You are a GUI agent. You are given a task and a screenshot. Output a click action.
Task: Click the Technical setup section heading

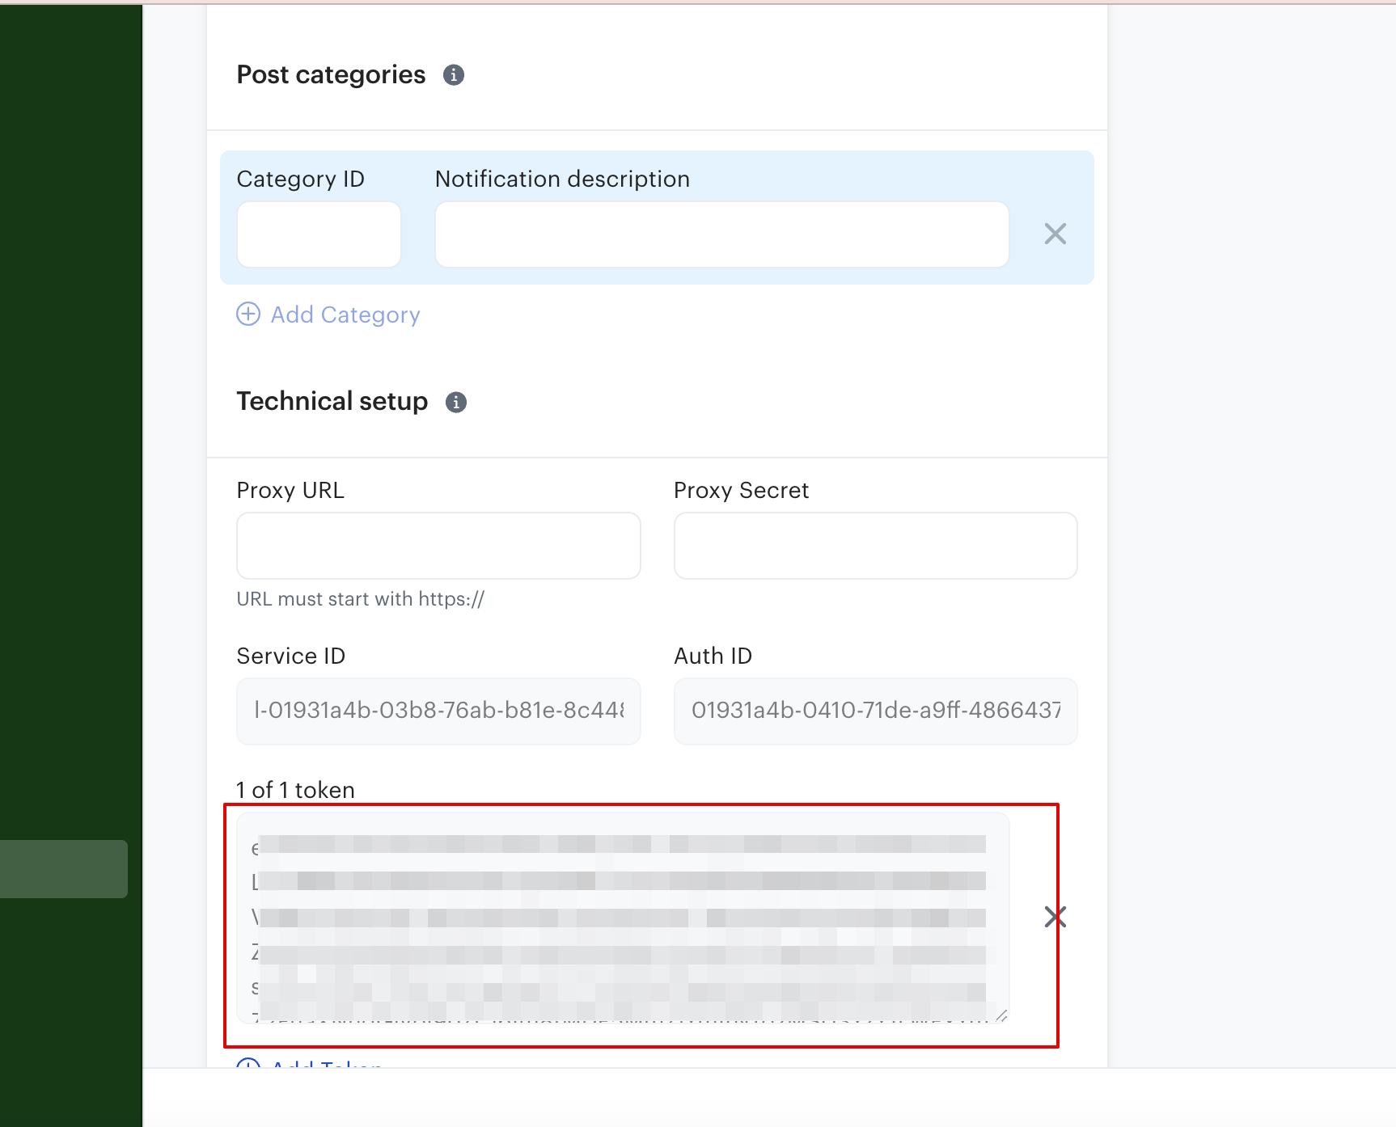[332, 402]
